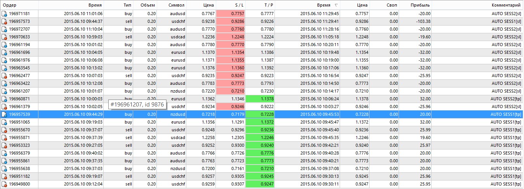This screenshot has width=524, height=189.
Task: Click profit value 19.60
Action: pos(425,137)
